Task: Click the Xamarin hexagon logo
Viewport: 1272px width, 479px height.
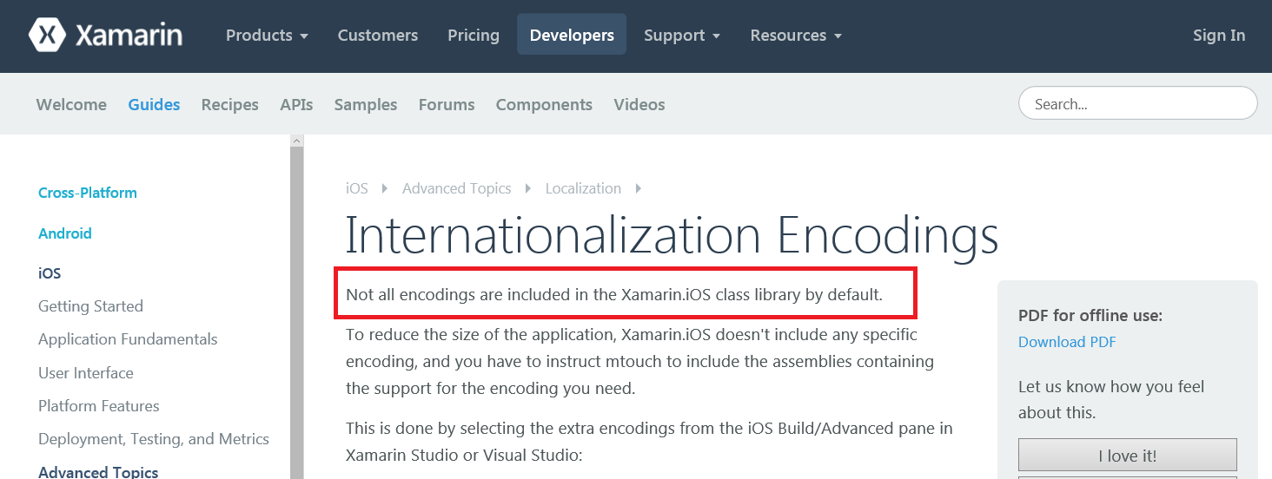Action: (x=47, y=35)
